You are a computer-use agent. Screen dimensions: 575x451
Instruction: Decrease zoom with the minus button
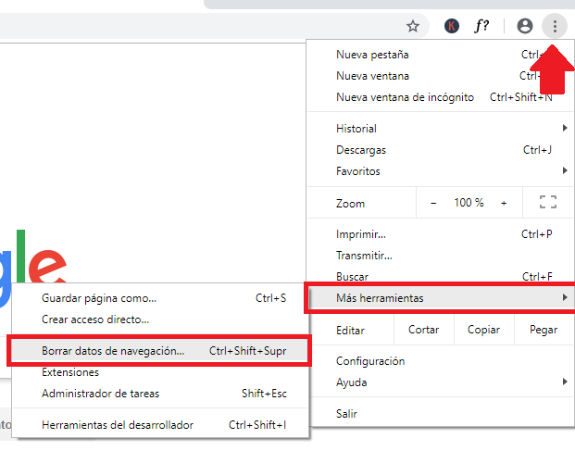point(433,203)
